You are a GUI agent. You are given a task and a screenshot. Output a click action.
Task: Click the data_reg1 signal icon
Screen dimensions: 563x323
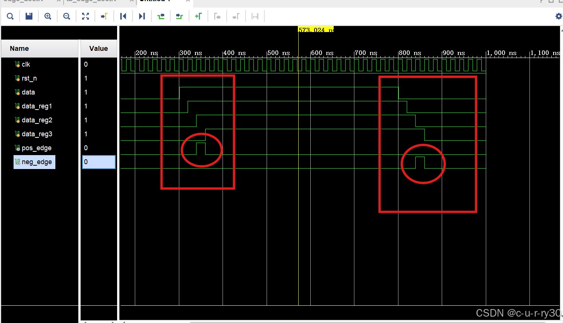click(x=17, y=106)
